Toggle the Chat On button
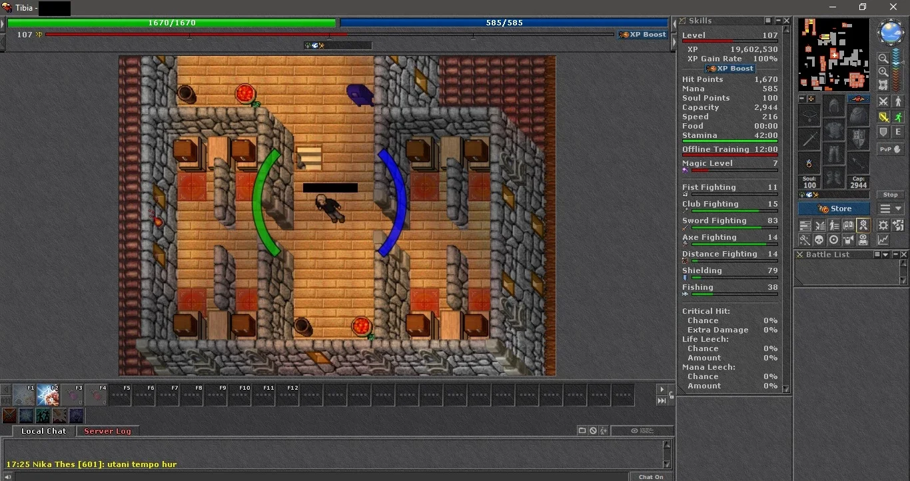Screen dimensions: 910x481 click(651, 476)
